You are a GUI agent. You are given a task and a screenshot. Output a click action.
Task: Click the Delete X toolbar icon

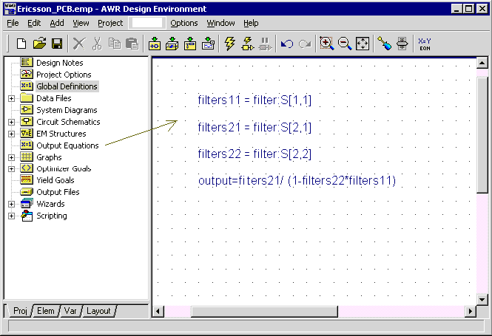(79, 44)
